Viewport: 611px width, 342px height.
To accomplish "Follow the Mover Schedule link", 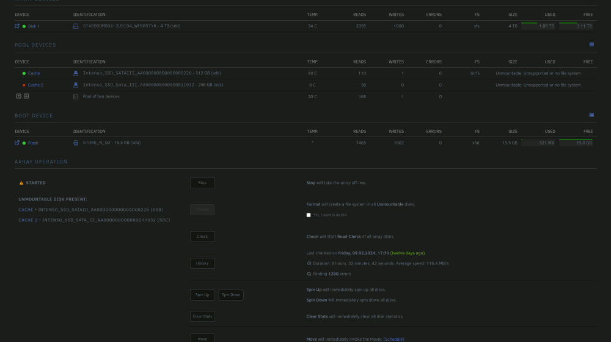I will pos(393,340).
